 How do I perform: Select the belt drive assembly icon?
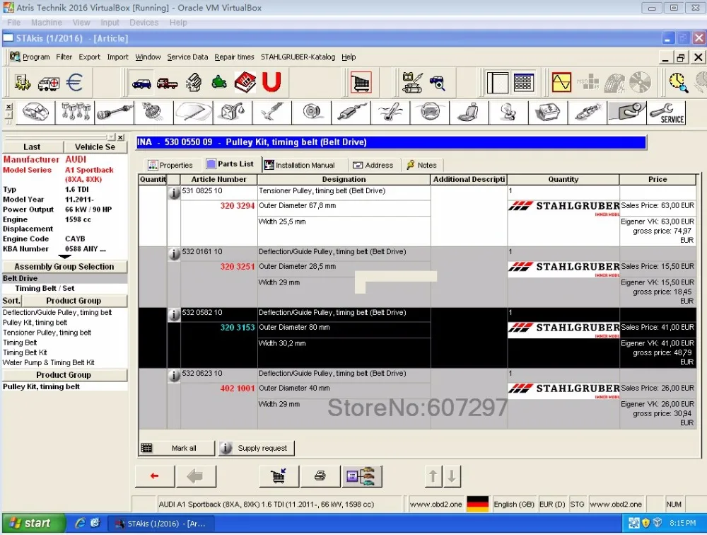tap(626, 113)
